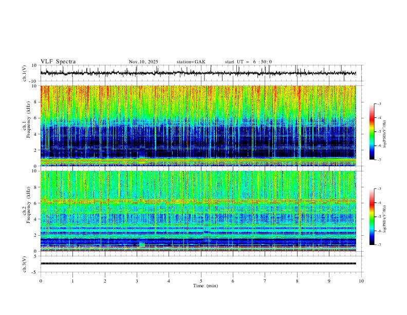Click time axis tick label "1"

click(x=72, y=281)
